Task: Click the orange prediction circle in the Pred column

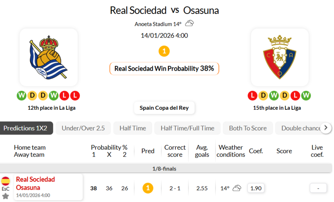Action: (x=148, y=188)
